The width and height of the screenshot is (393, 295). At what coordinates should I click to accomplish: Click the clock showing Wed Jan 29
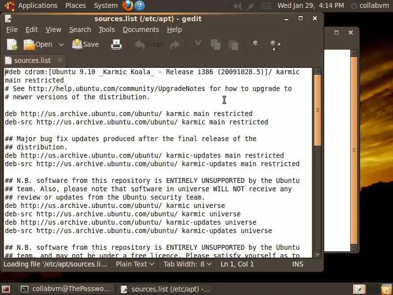(x=310, y=5)
